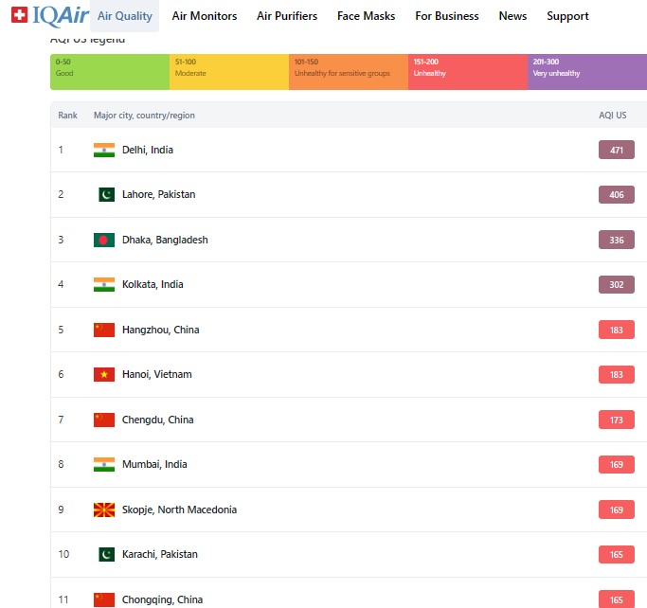Click the Bangladesh flag beside Dhaka

pyautogui.click(x=104, y=240)
